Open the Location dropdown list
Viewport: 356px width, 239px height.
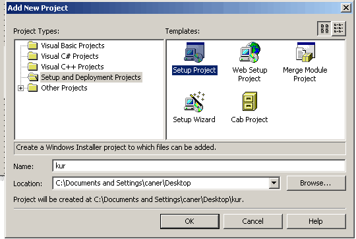click(274, 183)
